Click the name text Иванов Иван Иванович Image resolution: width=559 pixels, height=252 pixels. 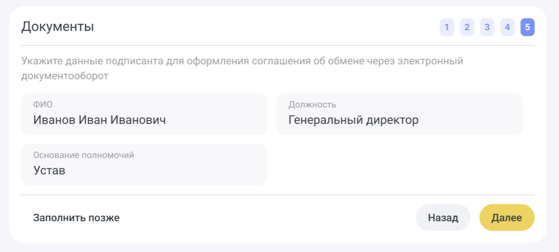(x=99, y=120)
